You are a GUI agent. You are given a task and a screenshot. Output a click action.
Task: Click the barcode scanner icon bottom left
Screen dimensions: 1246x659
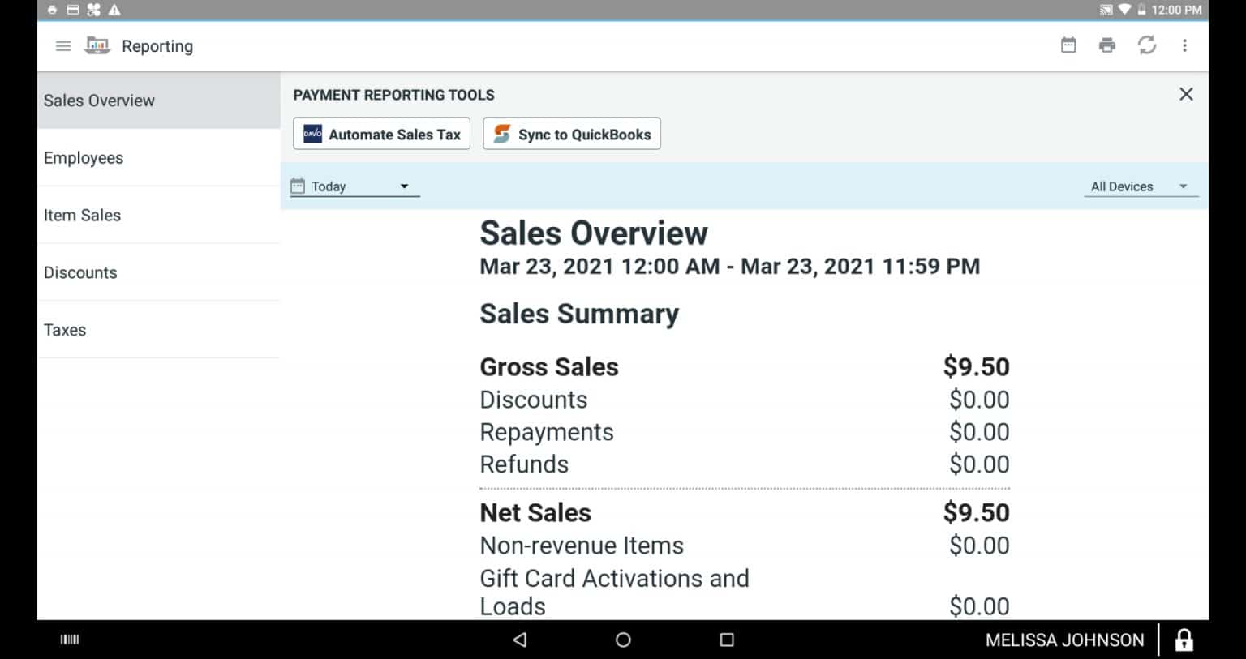[68, 640]
